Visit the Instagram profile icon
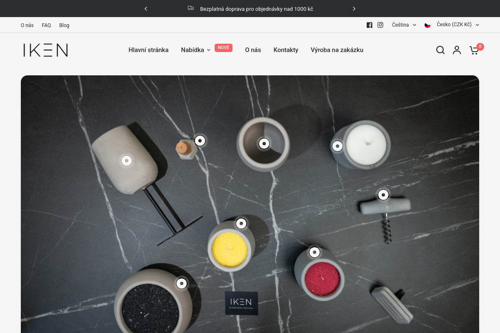500x333 pixels. click(380, 25)
